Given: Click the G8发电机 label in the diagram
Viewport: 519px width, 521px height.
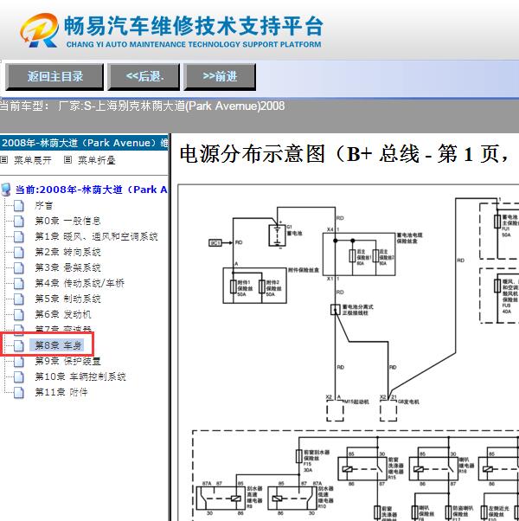Looking at the screenshot, I should point(409,402).
